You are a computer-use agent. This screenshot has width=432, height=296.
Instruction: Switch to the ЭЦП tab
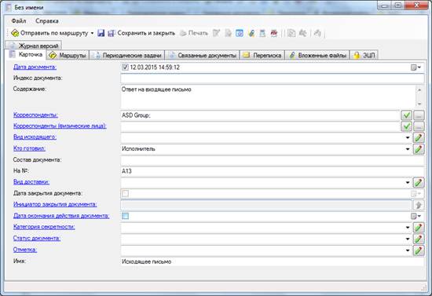click(364, 55)
